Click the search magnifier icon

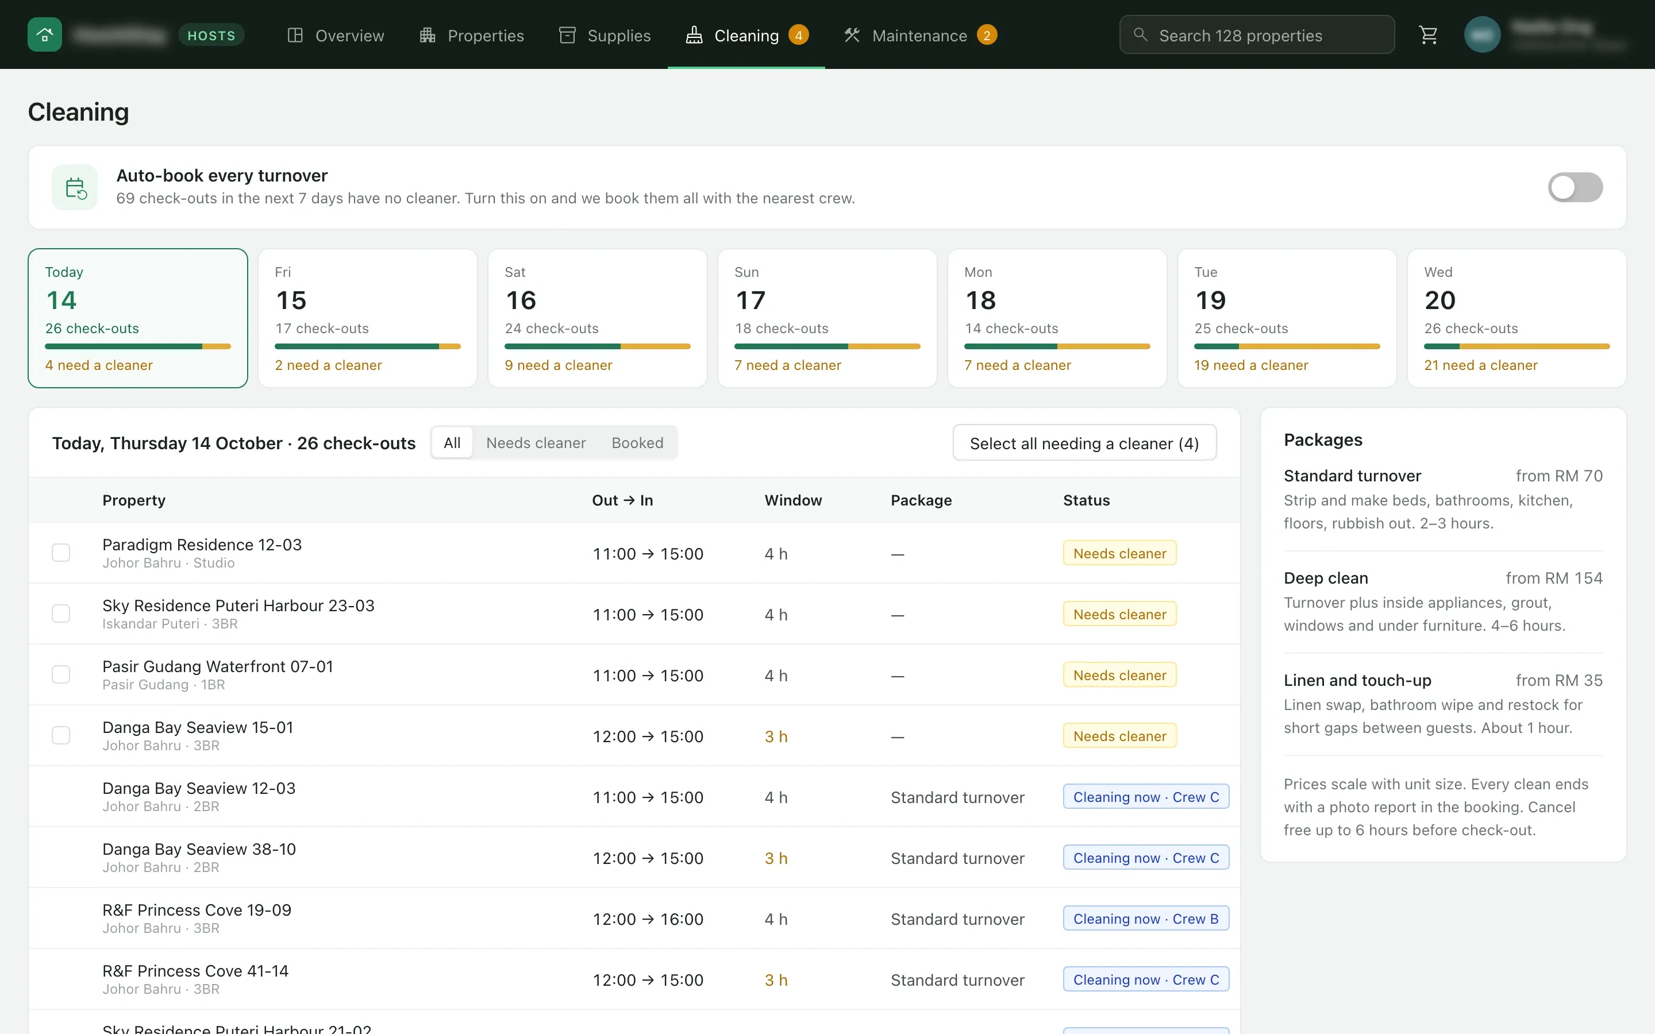(x=1140, y=34)
